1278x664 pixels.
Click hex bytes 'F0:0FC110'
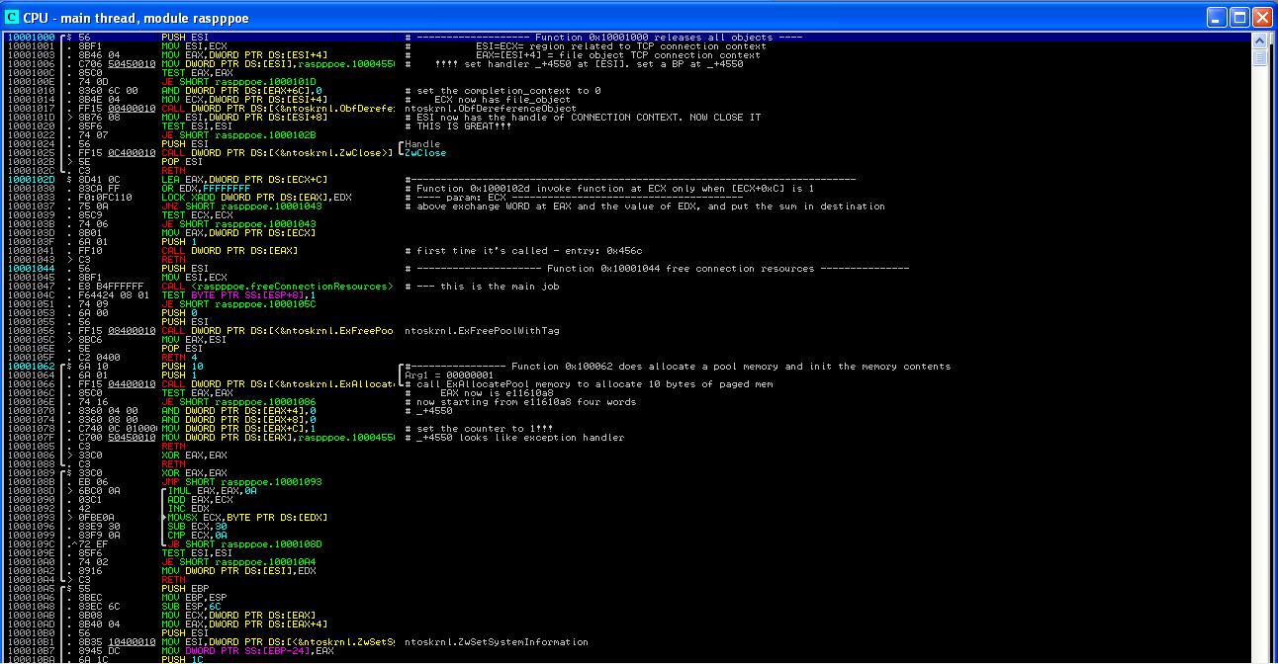click(105, 198)
